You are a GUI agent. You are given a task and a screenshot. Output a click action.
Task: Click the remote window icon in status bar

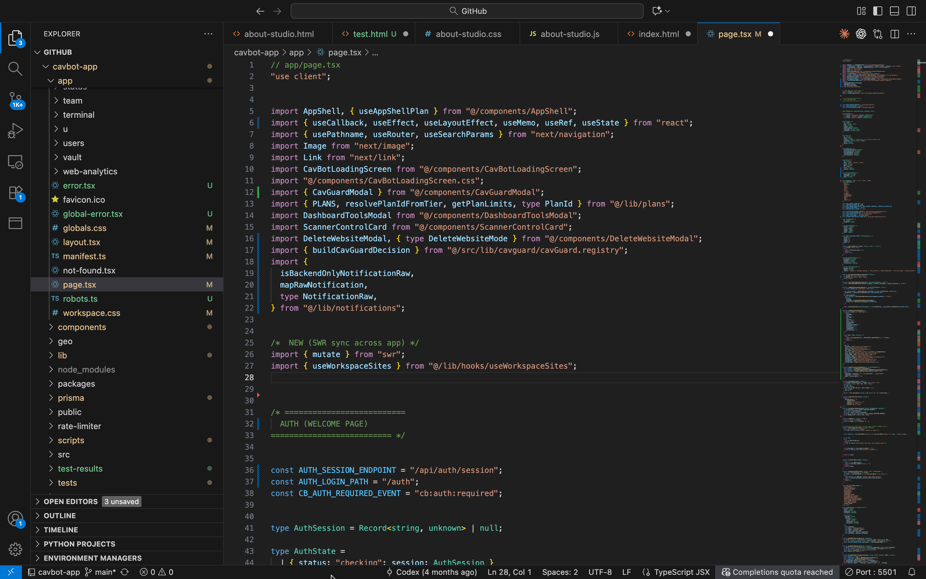[11, 572]
